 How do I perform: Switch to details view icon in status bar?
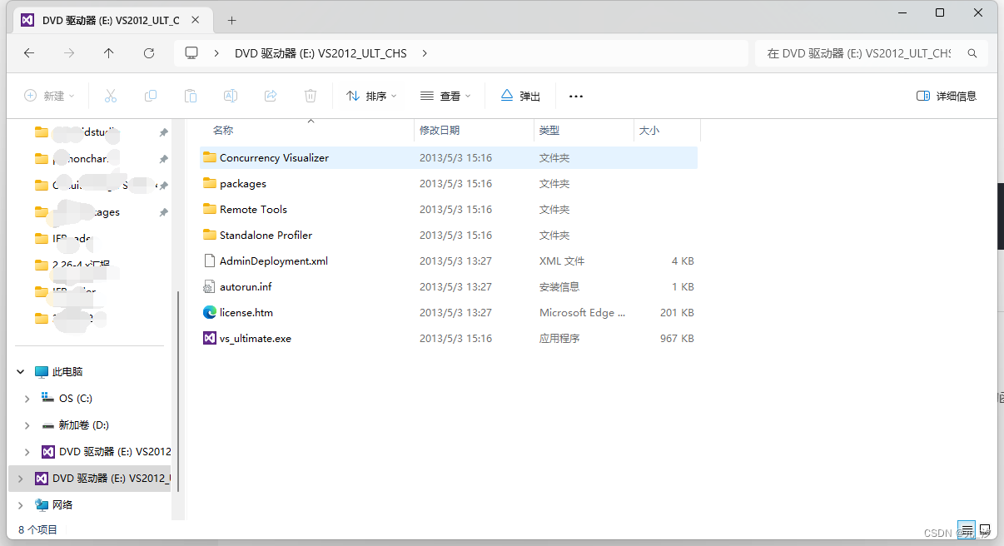(966, 529)
